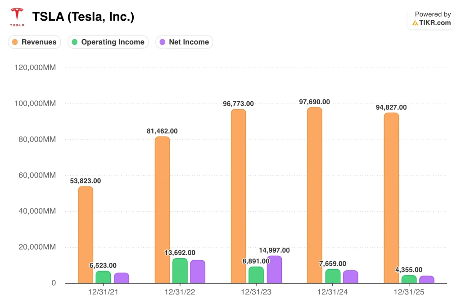Click the 12/31/21 Net Income bar

click(x=122, y=278)
